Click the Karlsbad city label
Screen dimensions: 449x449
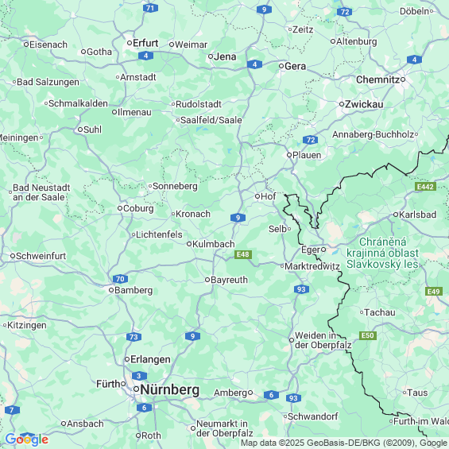coord(417,215)
